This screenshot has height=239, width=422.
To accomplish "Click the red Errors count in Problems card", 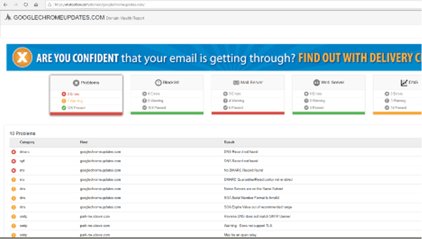I will (x=71, y=94).
